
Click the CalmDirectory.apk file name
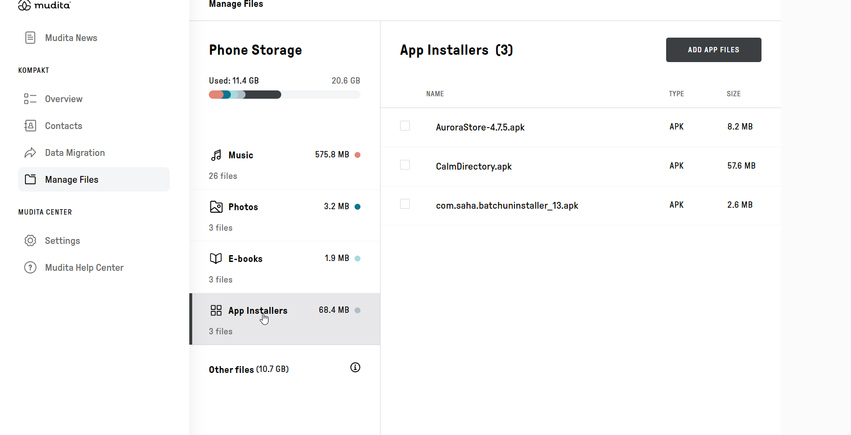coord(473,167)
